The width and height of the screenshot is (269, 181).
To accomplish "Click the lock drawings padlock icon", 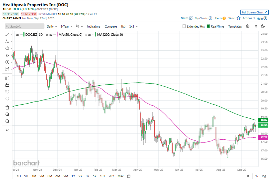I will pos(7,85).
